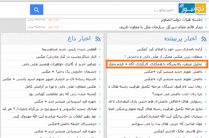This screenshot has height=138, width=209.
Task: Open 'عکس متفاوت علی دایی و نورا'
Action: coord(61,87)
